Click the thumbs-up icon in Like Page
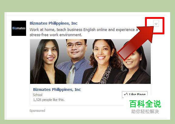The width and height of the screenshot is (175, 124). pos(126,94)
